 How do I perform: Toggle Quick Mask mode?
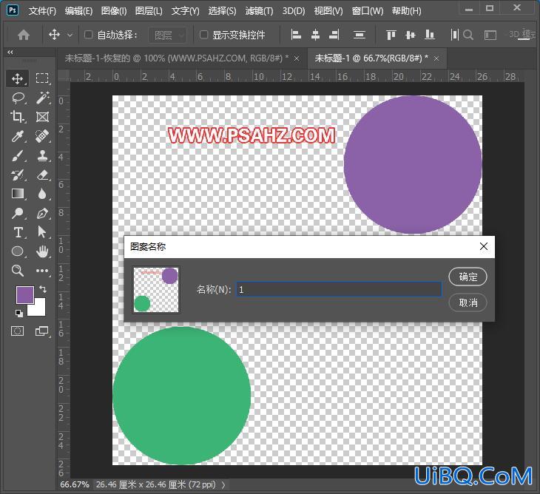tap(17, 331)
